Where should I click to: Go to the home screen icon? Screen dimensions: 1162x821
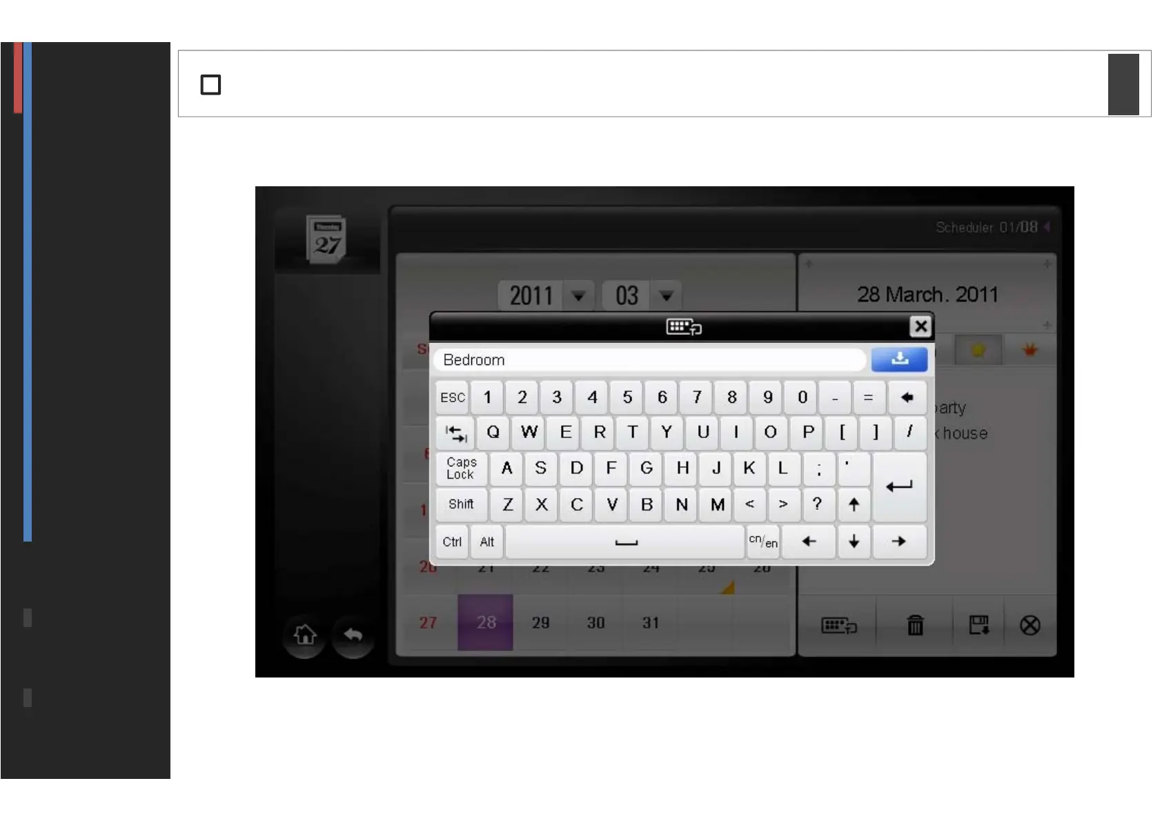click(x=304, y=634)
